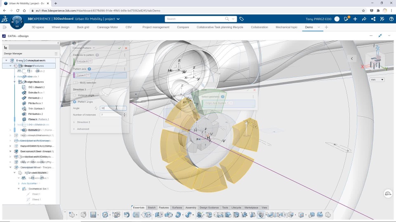Image resolution: width=396 pixels, height=222 pixels.
Task: Collapse the Design Features tree node
Action: pos(15,82)
